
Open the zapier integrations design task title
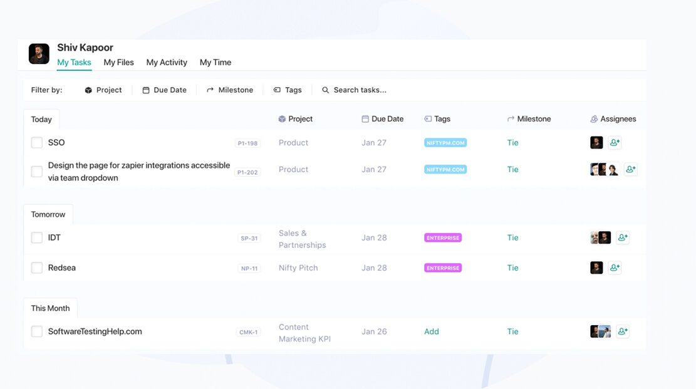click(139, 172)
